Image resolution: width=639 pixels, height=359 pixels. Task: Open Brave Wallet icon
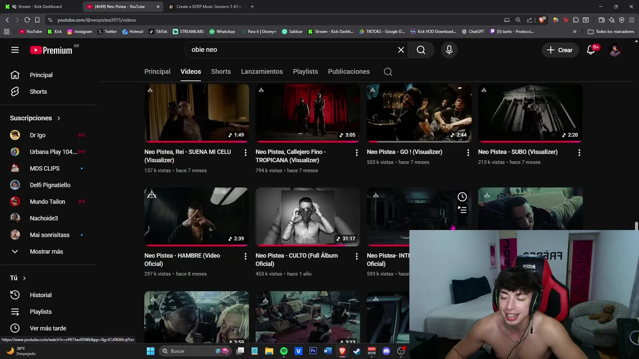[602, 20]
